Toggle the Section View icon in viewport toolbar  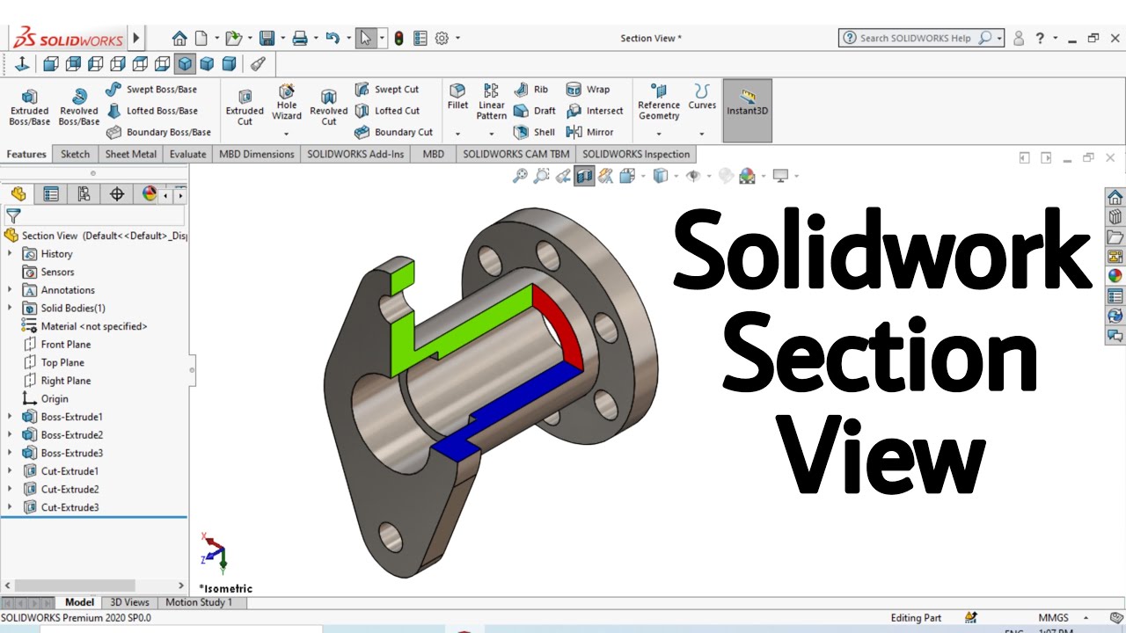pyautogui.click(x=584, y=176)
